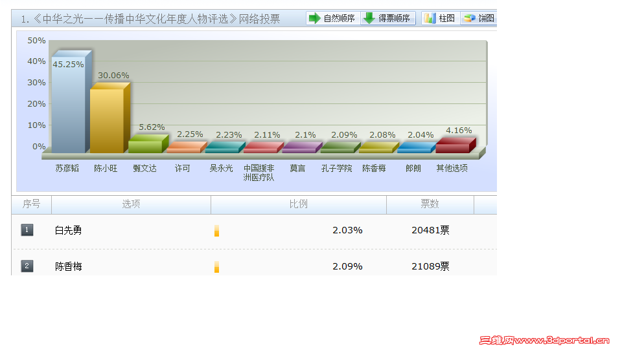Viewport: 622px width, 349px height.
Task: Sort by natural order button 自然顺序
Action: coord(333,18)
